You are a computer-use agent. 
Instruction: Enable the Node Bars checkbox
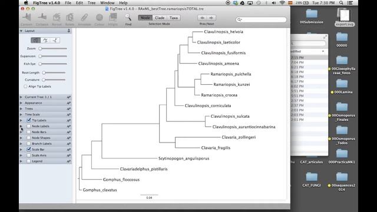point(29,132)
